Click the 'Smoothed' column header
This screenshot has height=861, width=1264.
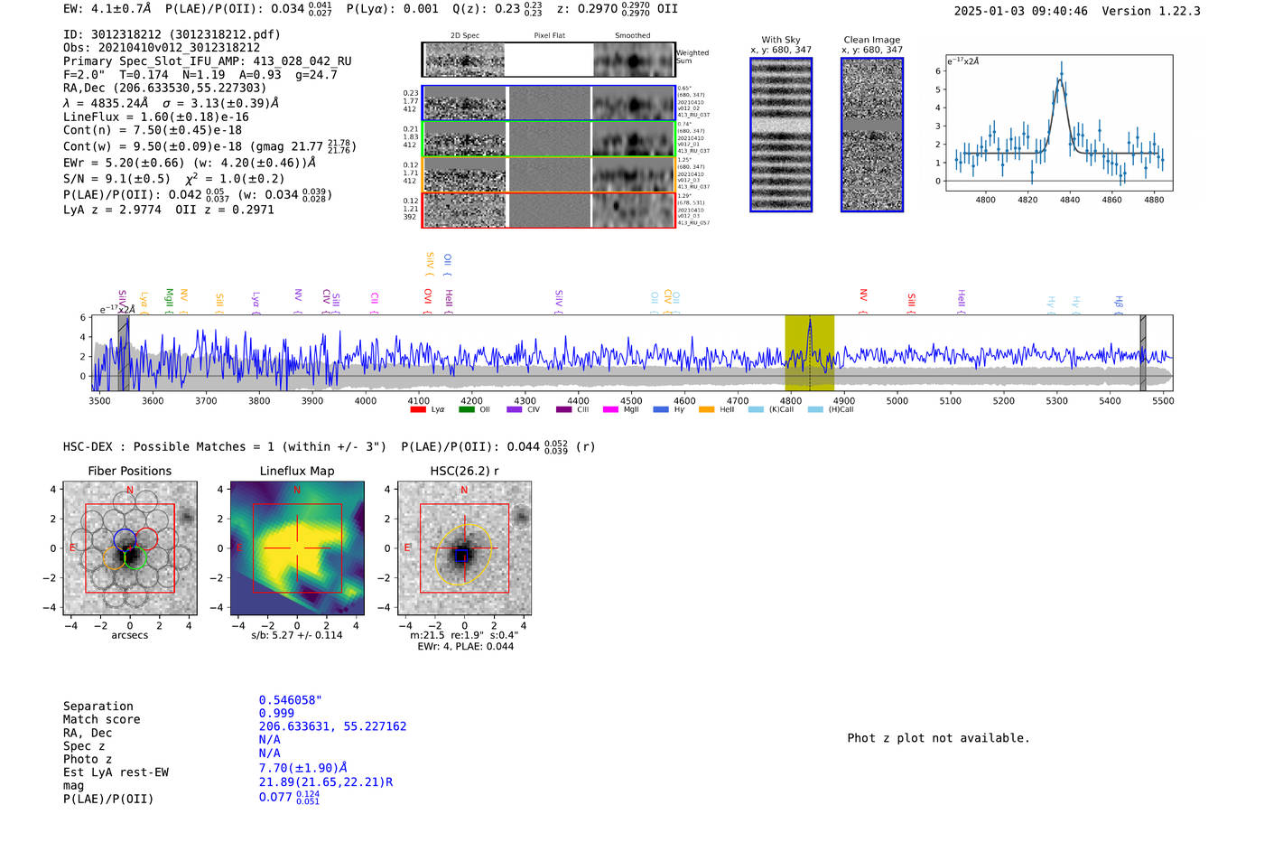point(633,35)
